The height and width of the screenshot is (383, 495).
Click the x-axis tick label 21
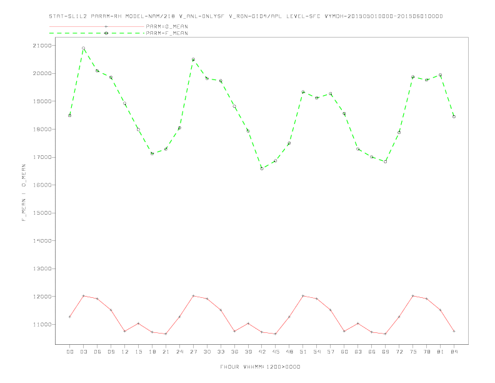pos(166,352)
